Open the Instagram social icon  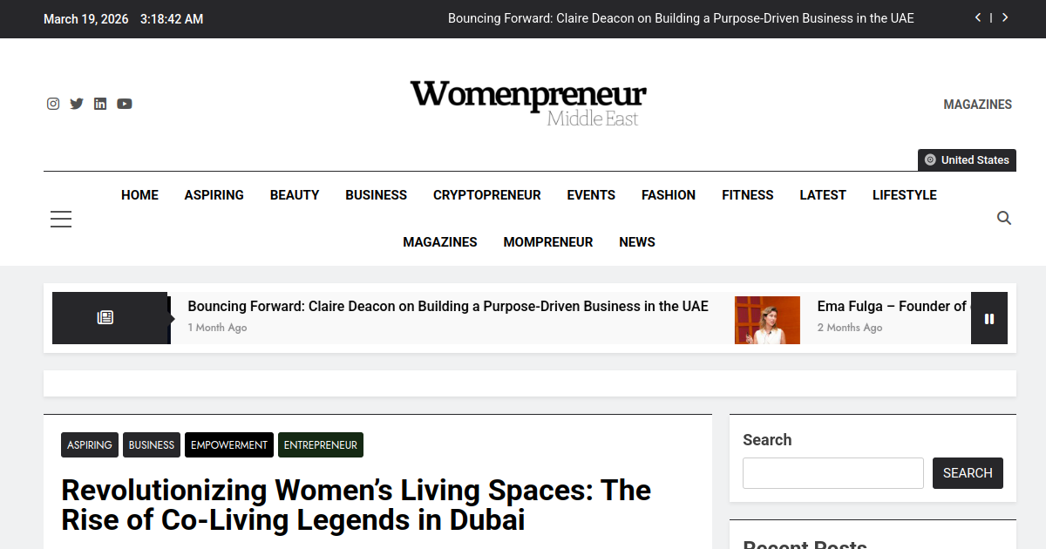[x=53, y=104]
